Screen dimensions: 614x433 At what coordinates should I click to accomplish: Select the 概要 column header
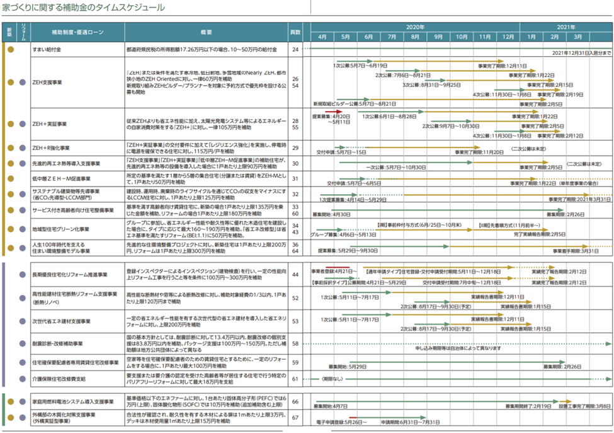point(207,32)
